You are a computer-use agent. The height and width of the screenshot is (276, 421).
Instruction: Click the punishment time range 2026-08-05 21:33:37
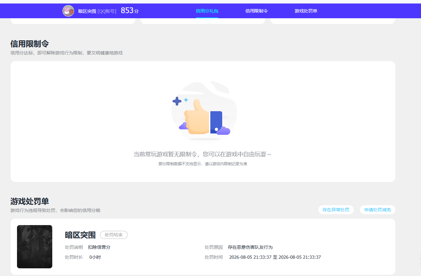coord(275,257)
